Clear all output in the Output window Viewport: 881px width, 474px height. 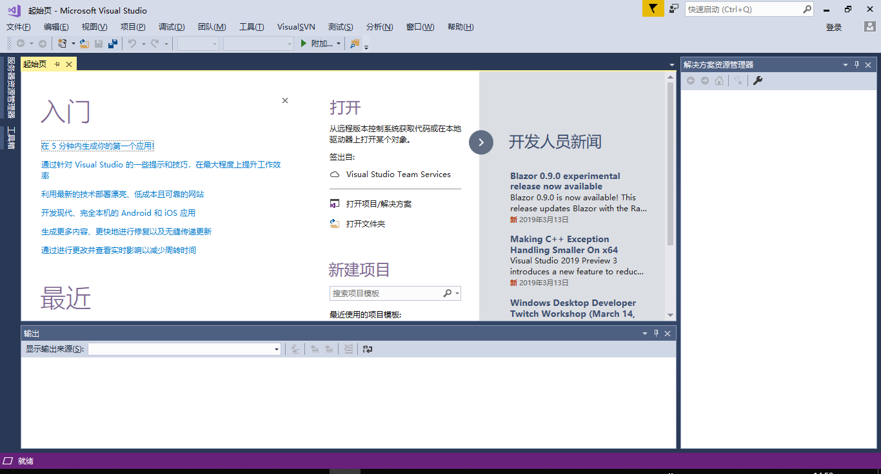click(348, 349)
